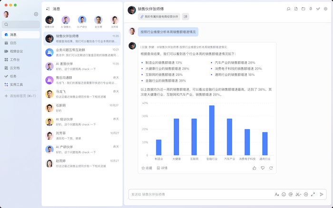Click the 我的专属抖音电商经营伙伴 link chip
The image size is (333, 208).
pyautogui.click(x=159, y=17)
